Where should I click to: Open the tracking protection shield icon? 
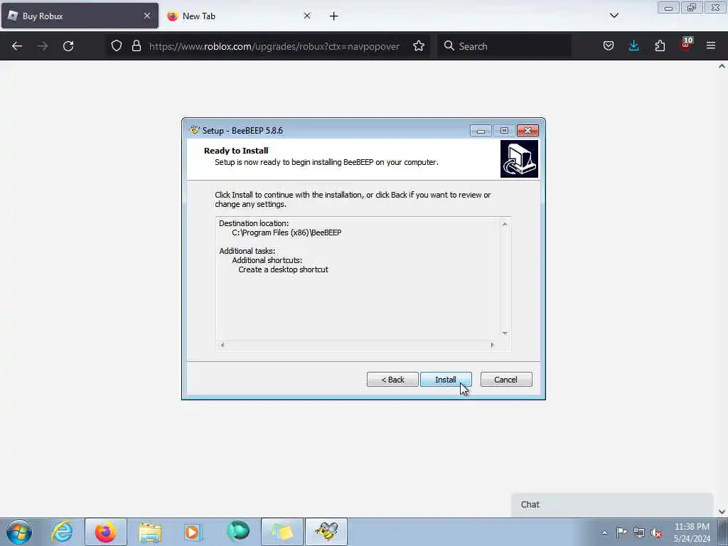pyautogui.click(x=117, y=45)
